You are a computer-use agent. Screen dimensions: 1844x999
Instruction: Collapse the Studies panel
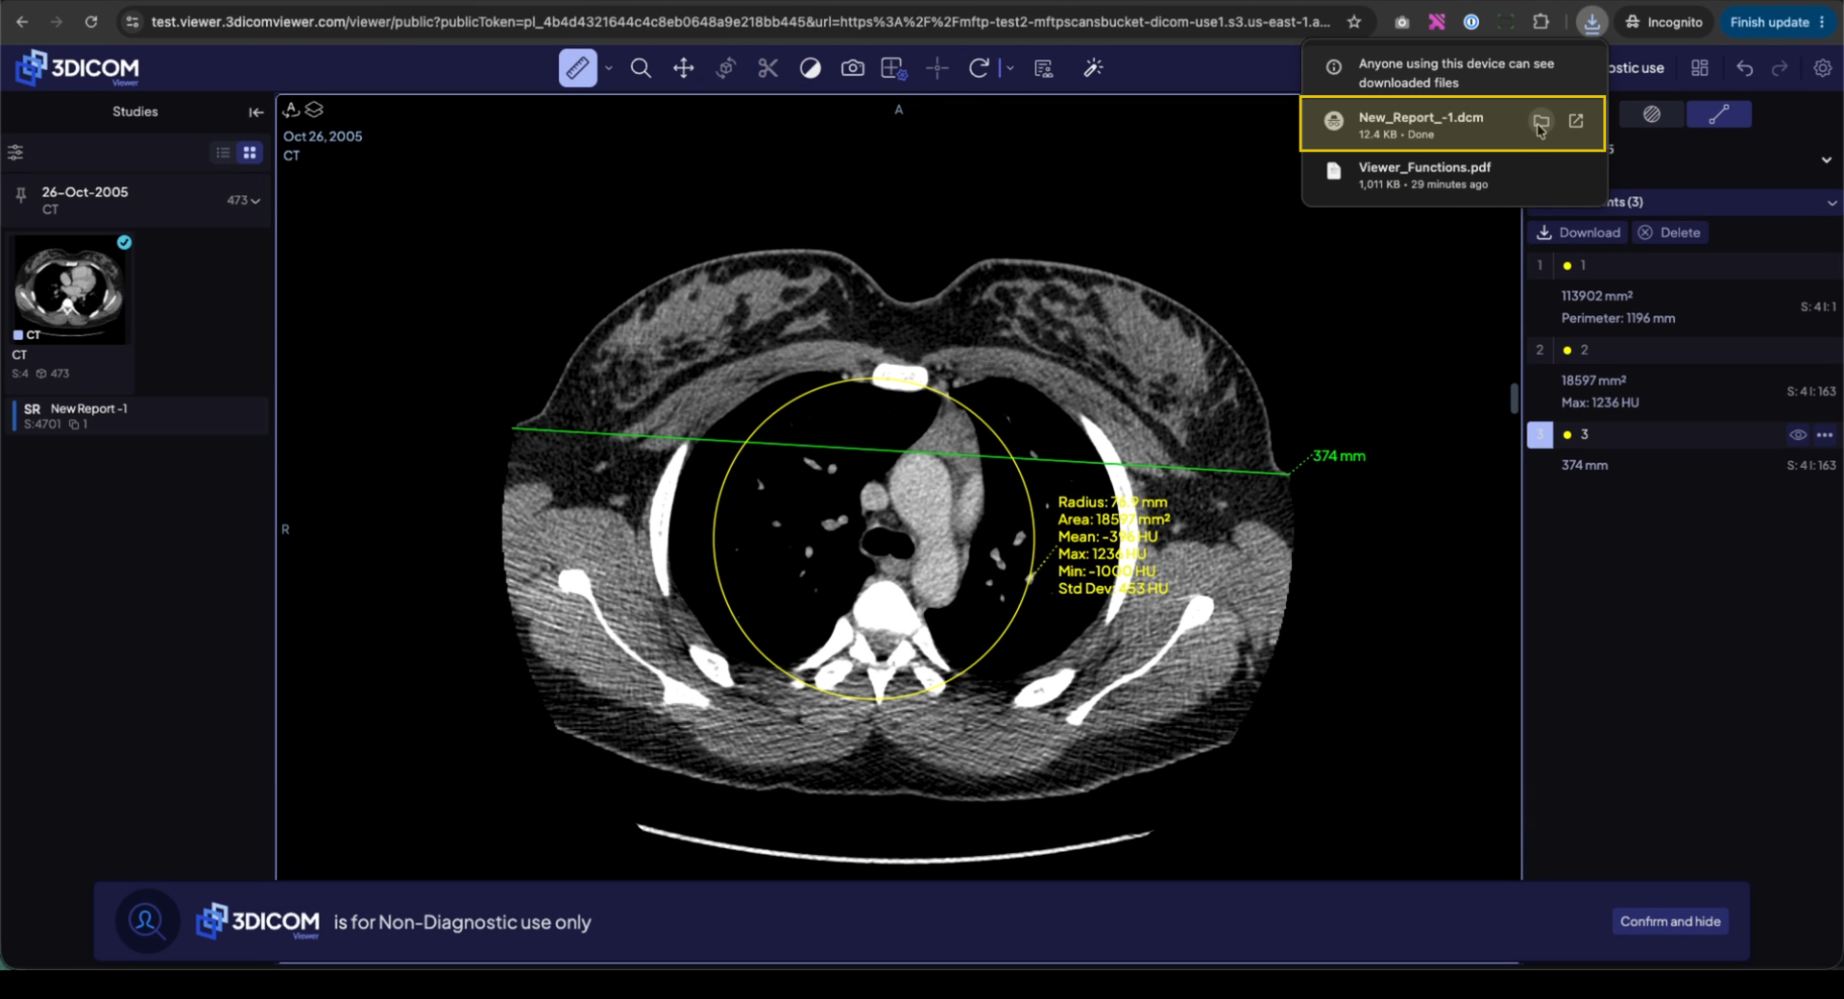pos(255,112)
